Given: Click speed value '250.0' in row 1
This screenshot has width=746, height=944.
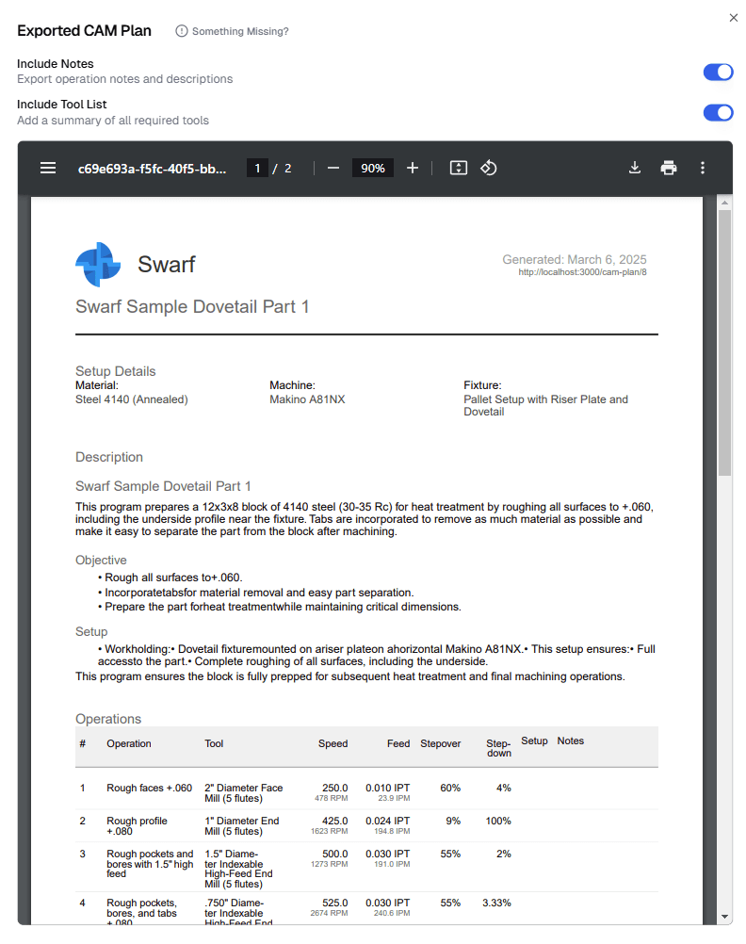Looking at the screenshot, I should pos(334,788).
